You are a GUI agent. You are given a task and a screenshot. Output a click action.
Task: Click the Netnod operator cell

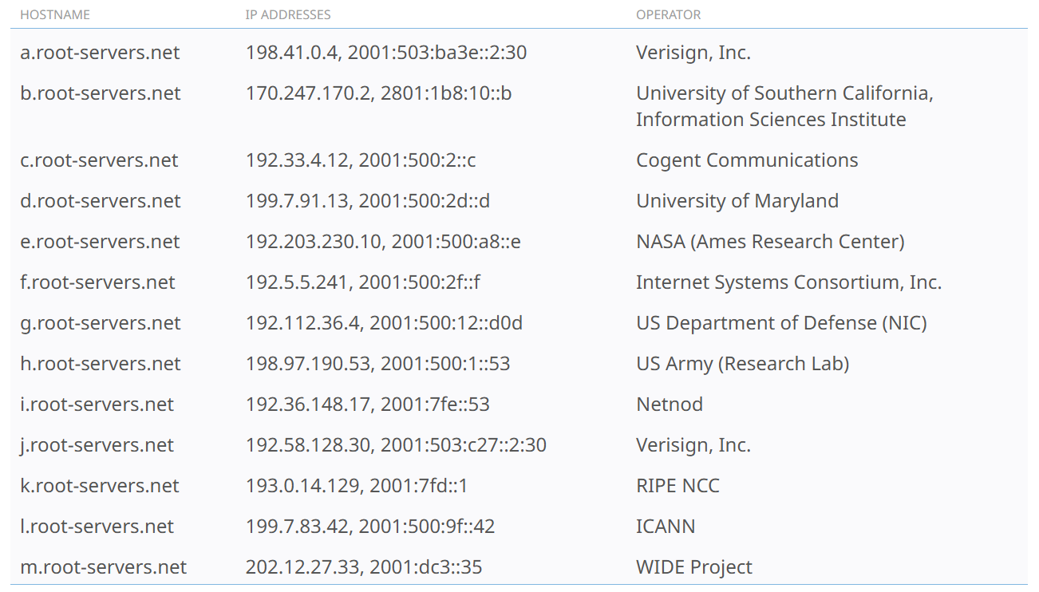click(x=670, y=405)
